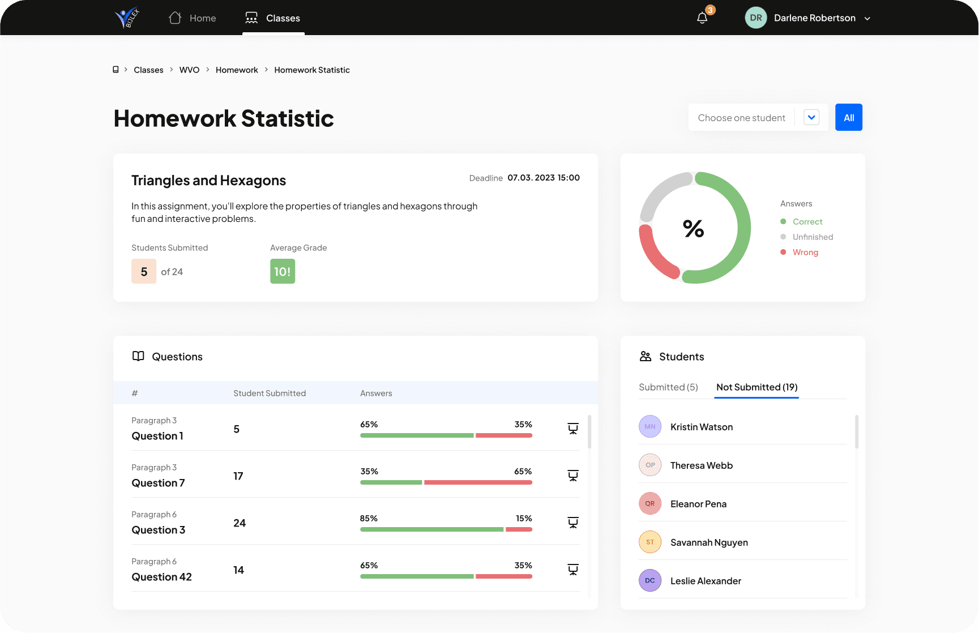Click Question 1 answers progress bar

(x=446, y=435)
